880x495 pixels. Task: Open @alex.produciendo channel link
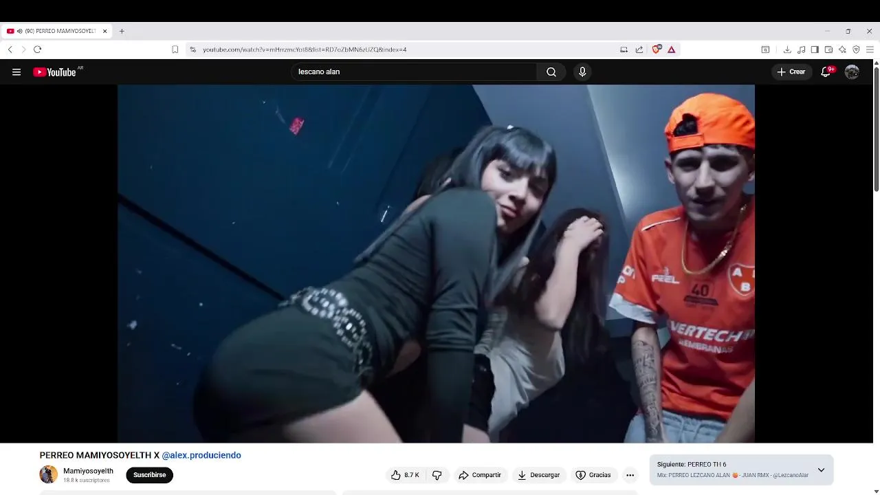201,455
